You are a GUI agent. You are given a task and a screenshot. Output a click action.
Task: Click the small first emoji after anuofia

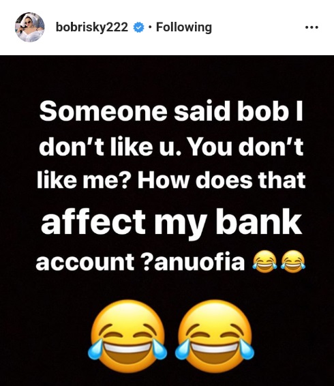click(264, 261)
